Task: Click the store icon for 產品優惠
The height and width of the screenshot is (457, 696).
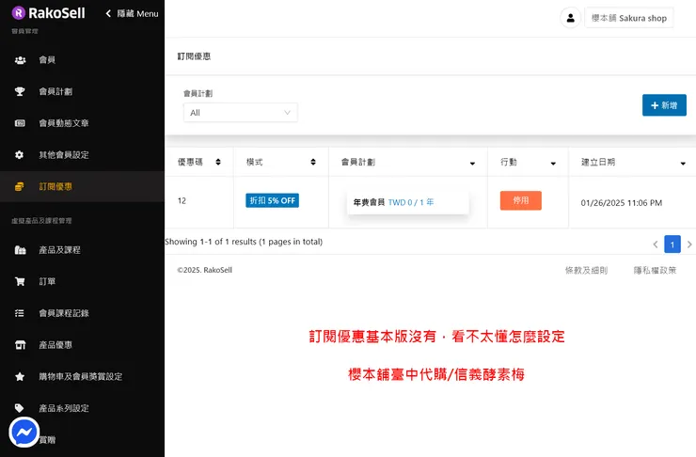Action: click(x=20, y=345)
